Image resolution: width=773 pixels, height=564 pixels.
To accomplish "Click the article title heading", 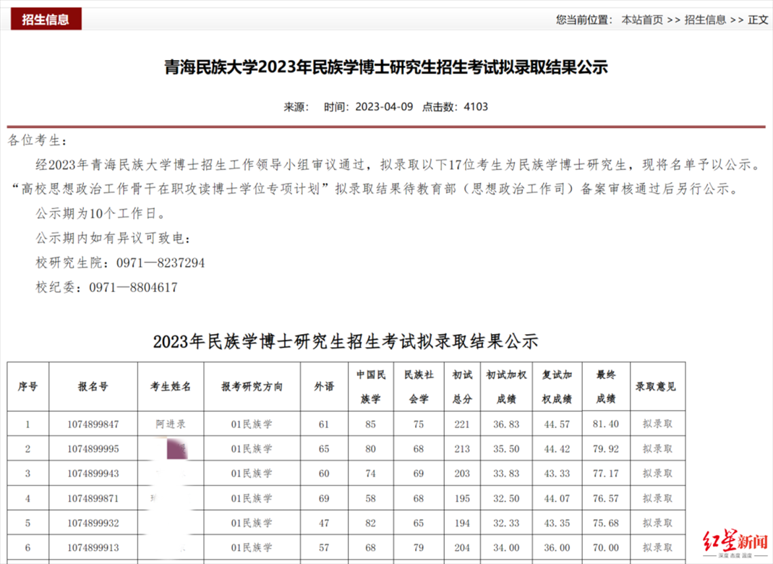I will 386,68.
